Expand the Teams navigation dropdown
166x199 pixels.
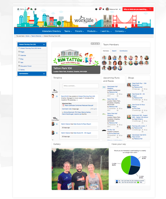point(68,31)
